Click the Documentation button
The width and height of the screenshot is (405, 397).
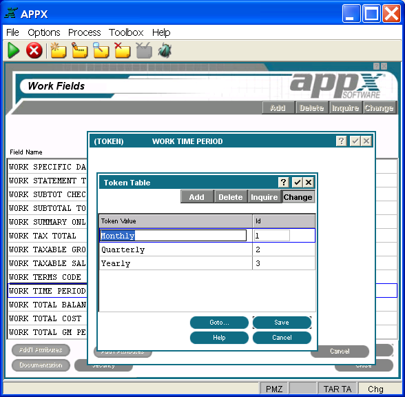[41, 365]
